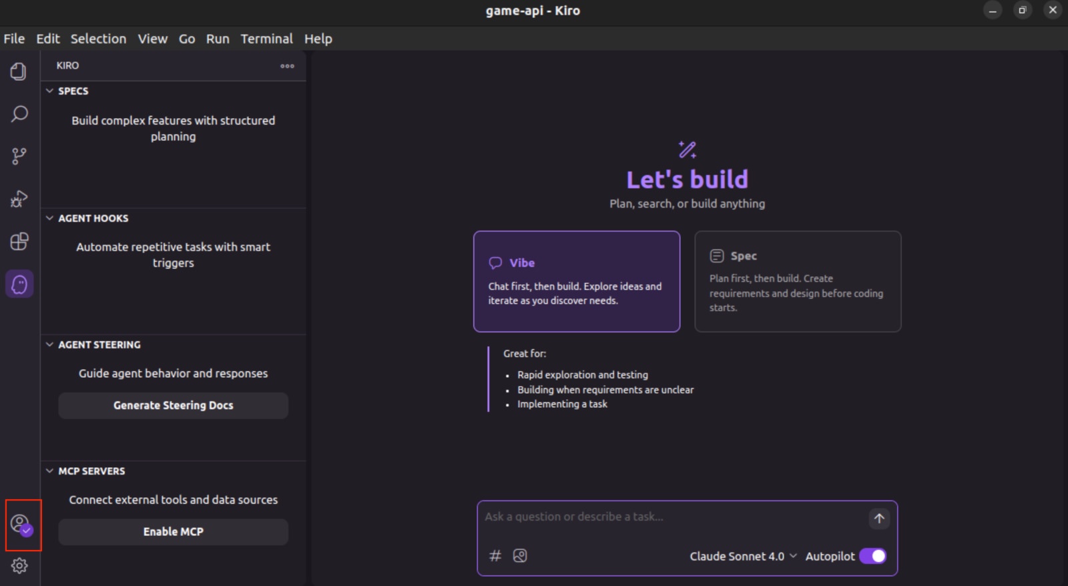The width and height of the screenshot is (1068, 586).
Task: Minimize the Kiro window
Action: tap(993, 10)
